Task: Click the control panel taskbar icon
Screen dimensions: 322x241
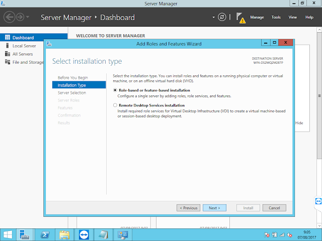Action: point(123,235)
